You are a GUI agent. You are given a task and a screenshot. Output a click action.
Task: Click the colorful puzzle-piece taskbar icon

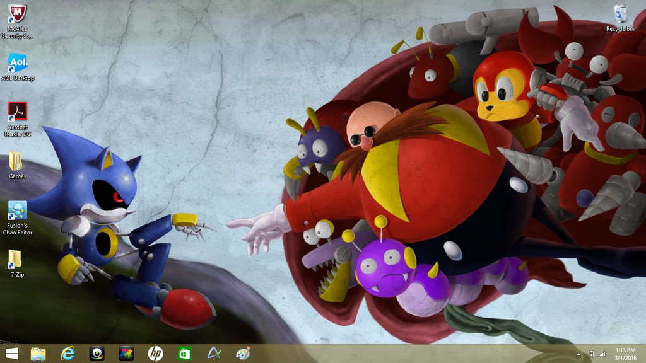click(x=126, y=354)
